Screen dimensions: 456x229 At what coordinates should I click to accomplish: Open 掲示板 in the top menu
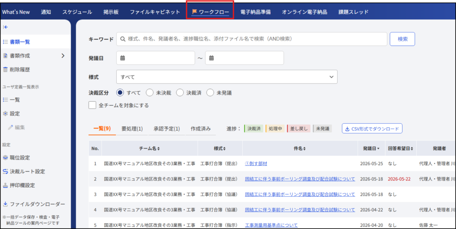click(x=111, y=12)
